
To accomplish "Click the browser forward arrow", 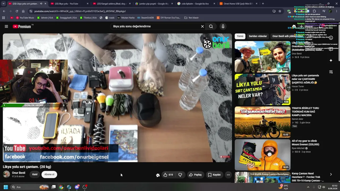I will point(10,11).
